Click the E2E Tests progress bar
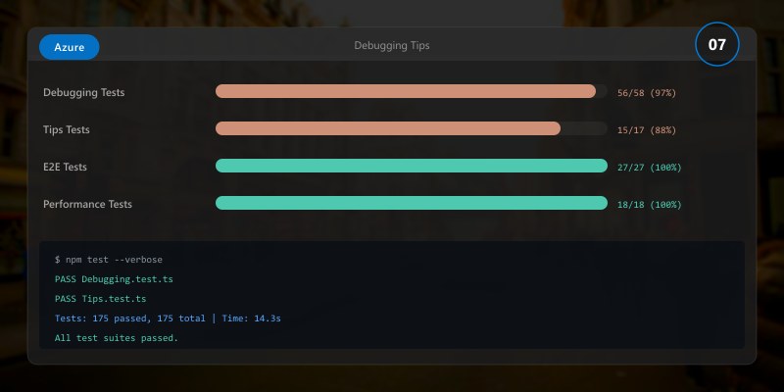 click(x=412, y=166)
